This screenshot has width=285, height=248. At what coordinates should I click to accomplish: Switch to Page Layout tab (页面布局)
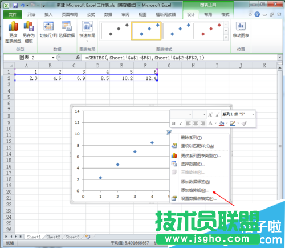tap(70, 14)
